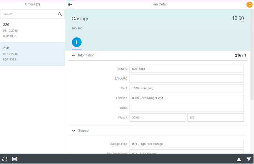
Task: Click the Weight value field 30,00
Action: 157,118
